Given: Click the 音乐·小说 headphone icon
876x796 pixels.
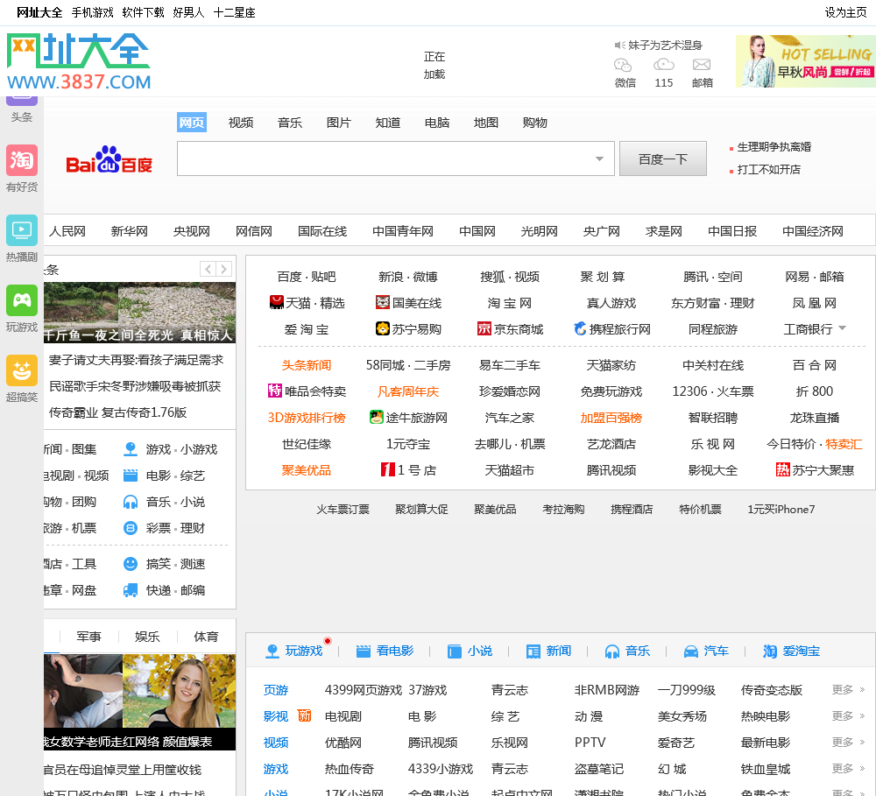Looking at the screenshot, I should point(131,502).
